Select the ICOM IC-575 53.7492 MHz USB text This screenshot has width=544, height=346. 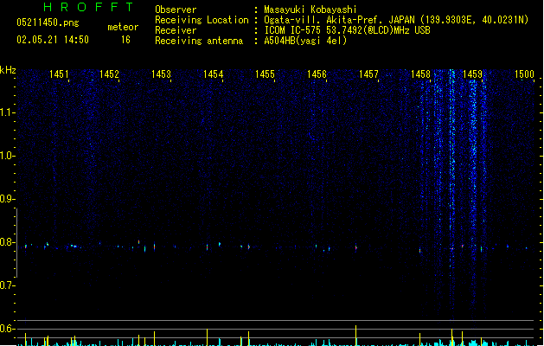coord(348,30)
